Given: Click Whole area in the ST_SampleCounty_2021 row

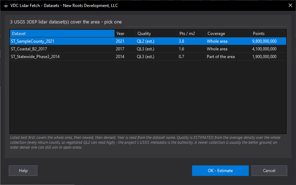Looking at the screenshot, I should tap(217, 41).
